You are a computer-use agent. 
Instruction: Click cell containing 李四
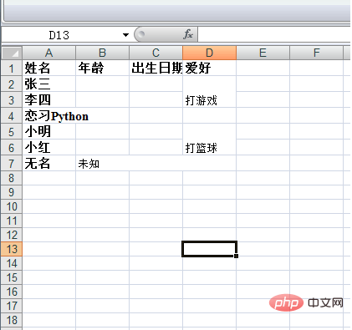tap(49, 99)
